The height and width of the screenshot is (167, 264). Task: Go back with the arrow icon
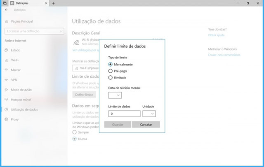point(6,10)
